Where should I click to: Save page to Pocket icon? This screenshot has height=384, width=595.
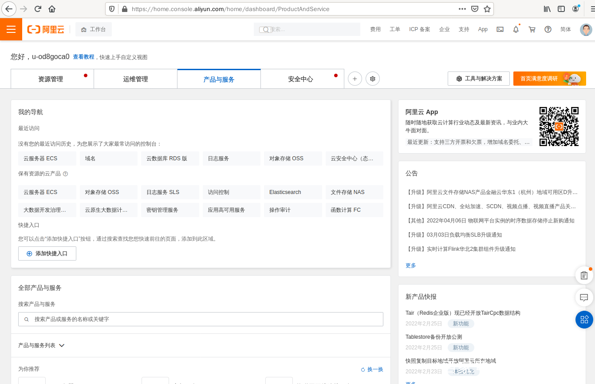coord(474,9)
